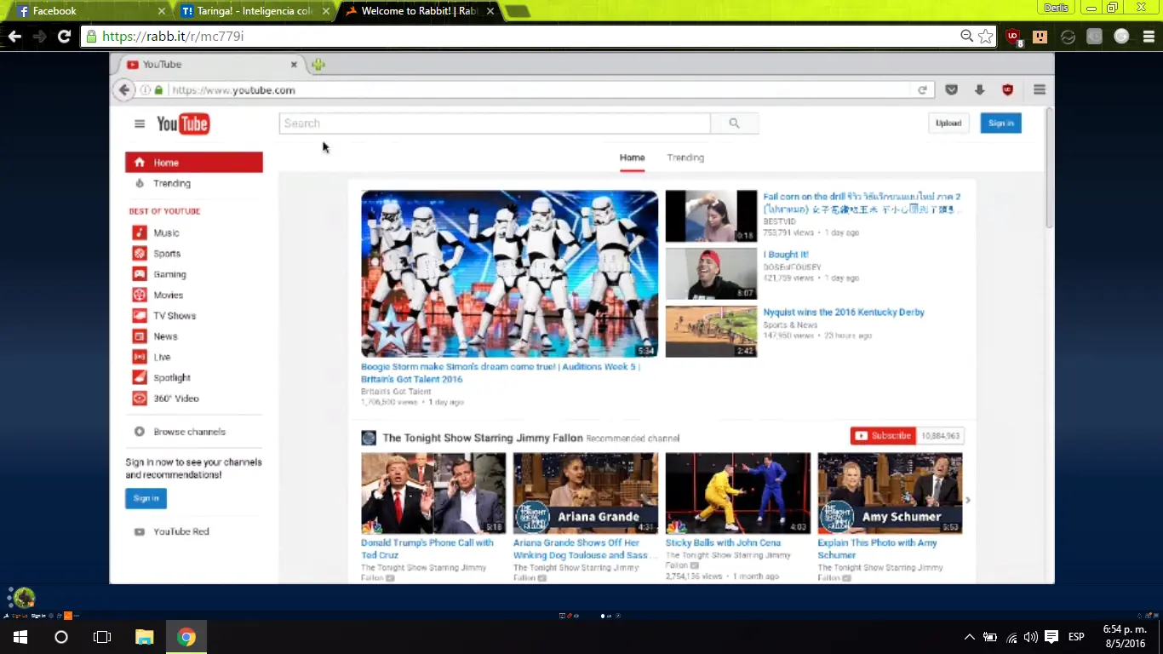Open the Action Center notifications

1051,637
